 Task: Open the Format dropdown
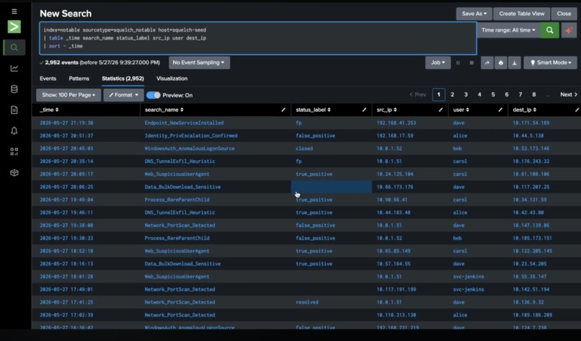coord(123,95)
